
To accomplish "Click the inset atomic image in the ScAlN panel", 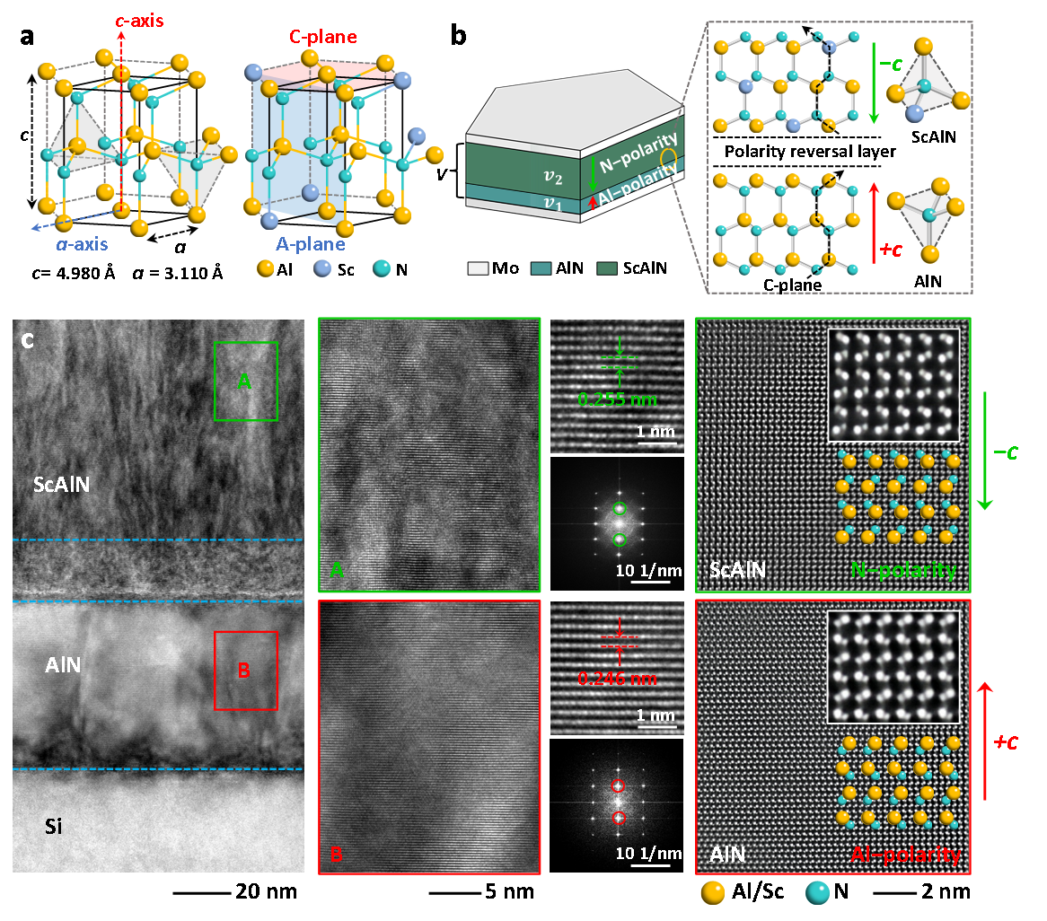I will (893, 386).
